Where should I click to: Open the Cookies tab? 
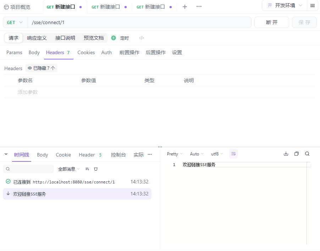[x=86, y=52]
